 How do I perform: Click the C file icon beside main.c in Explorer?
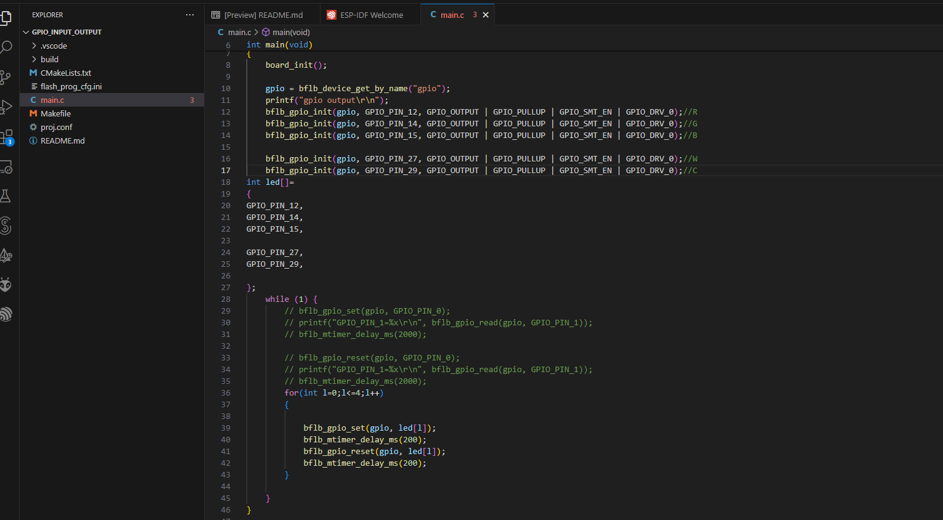pyautogui.click(x=33, y=100)
